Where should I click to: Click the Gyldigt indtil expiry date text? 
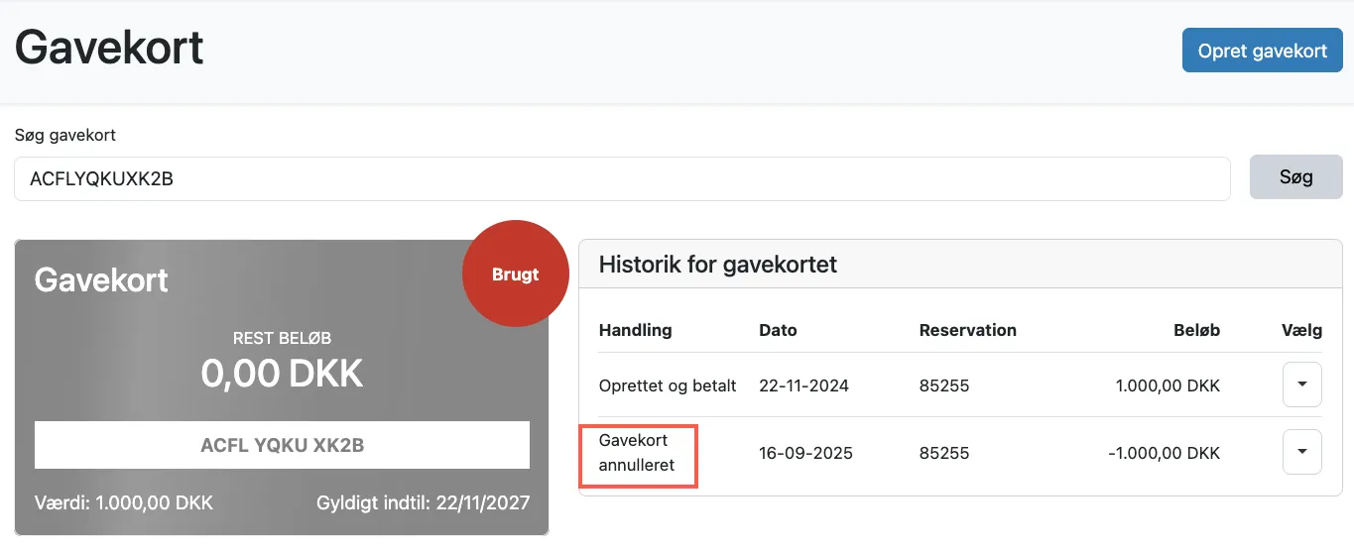click(x=423, y=502)
